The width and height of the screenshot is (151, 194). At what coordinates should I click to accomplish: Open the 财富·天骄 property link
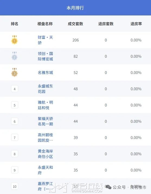(x=45, y=40)
